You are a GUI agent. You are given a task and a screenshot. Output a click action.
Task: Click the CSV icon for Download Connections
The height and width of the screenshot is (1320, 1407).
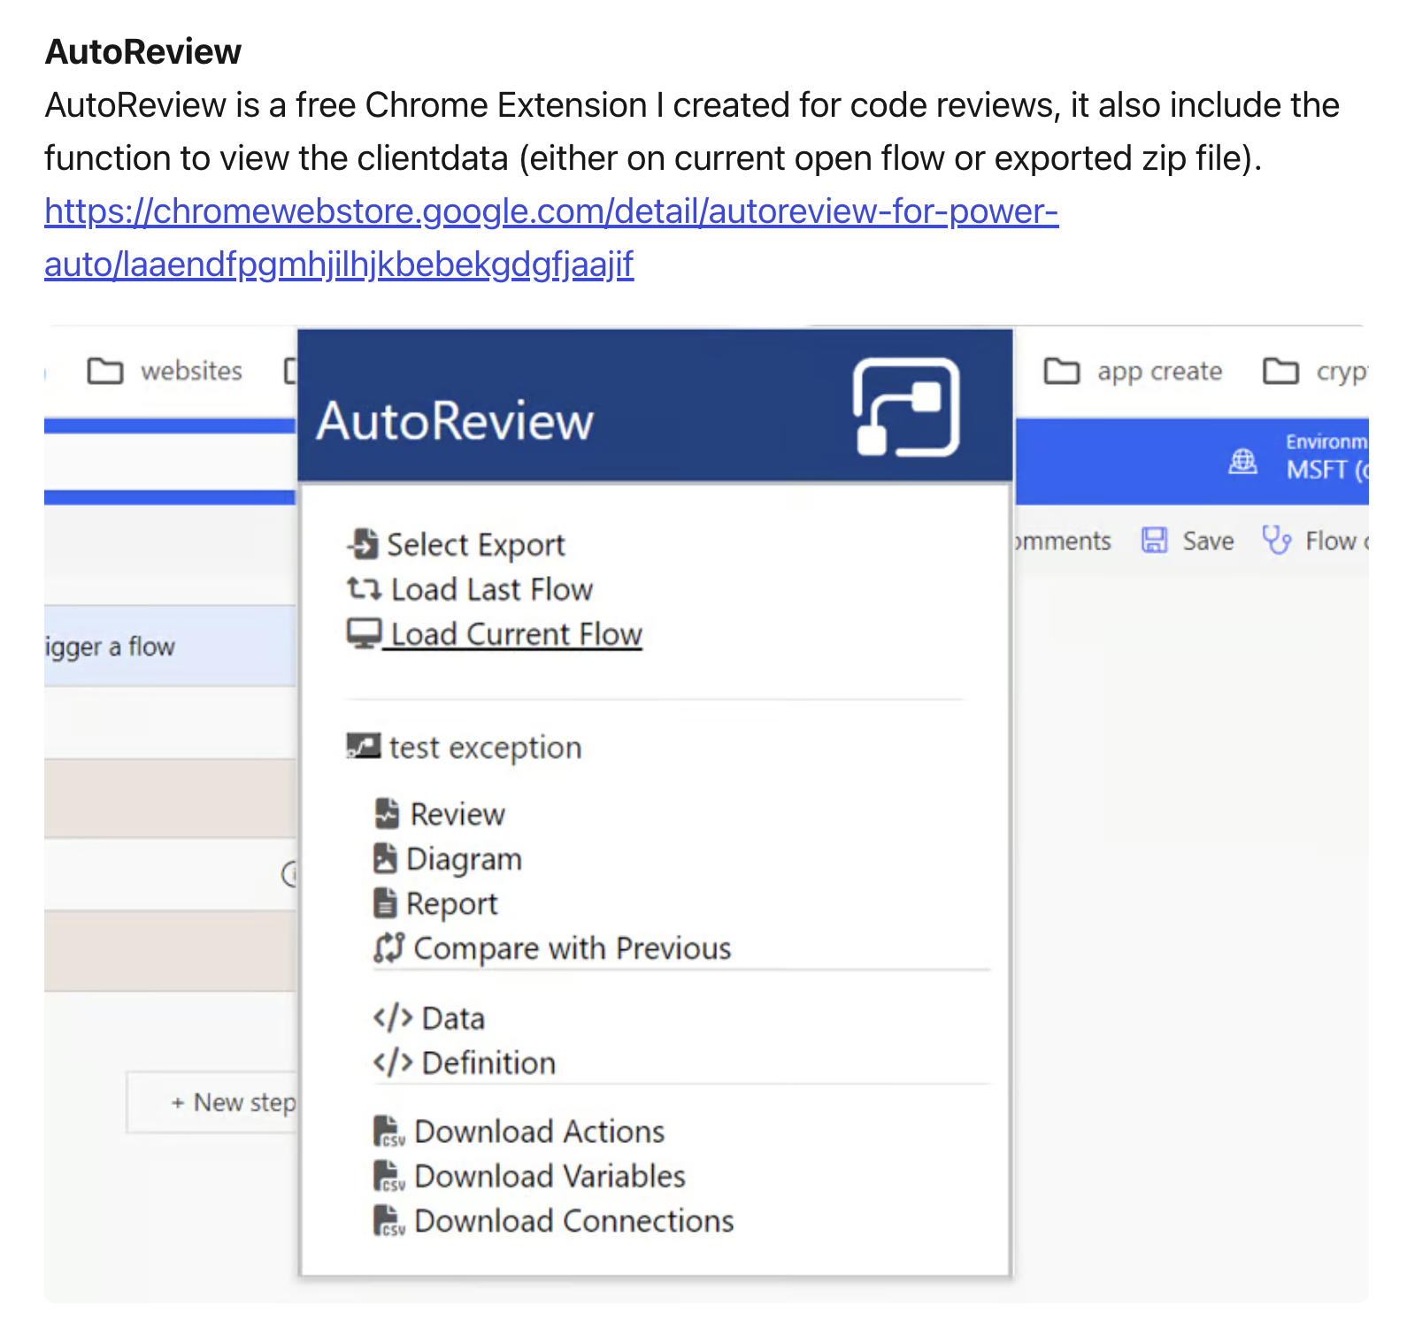389,1221
